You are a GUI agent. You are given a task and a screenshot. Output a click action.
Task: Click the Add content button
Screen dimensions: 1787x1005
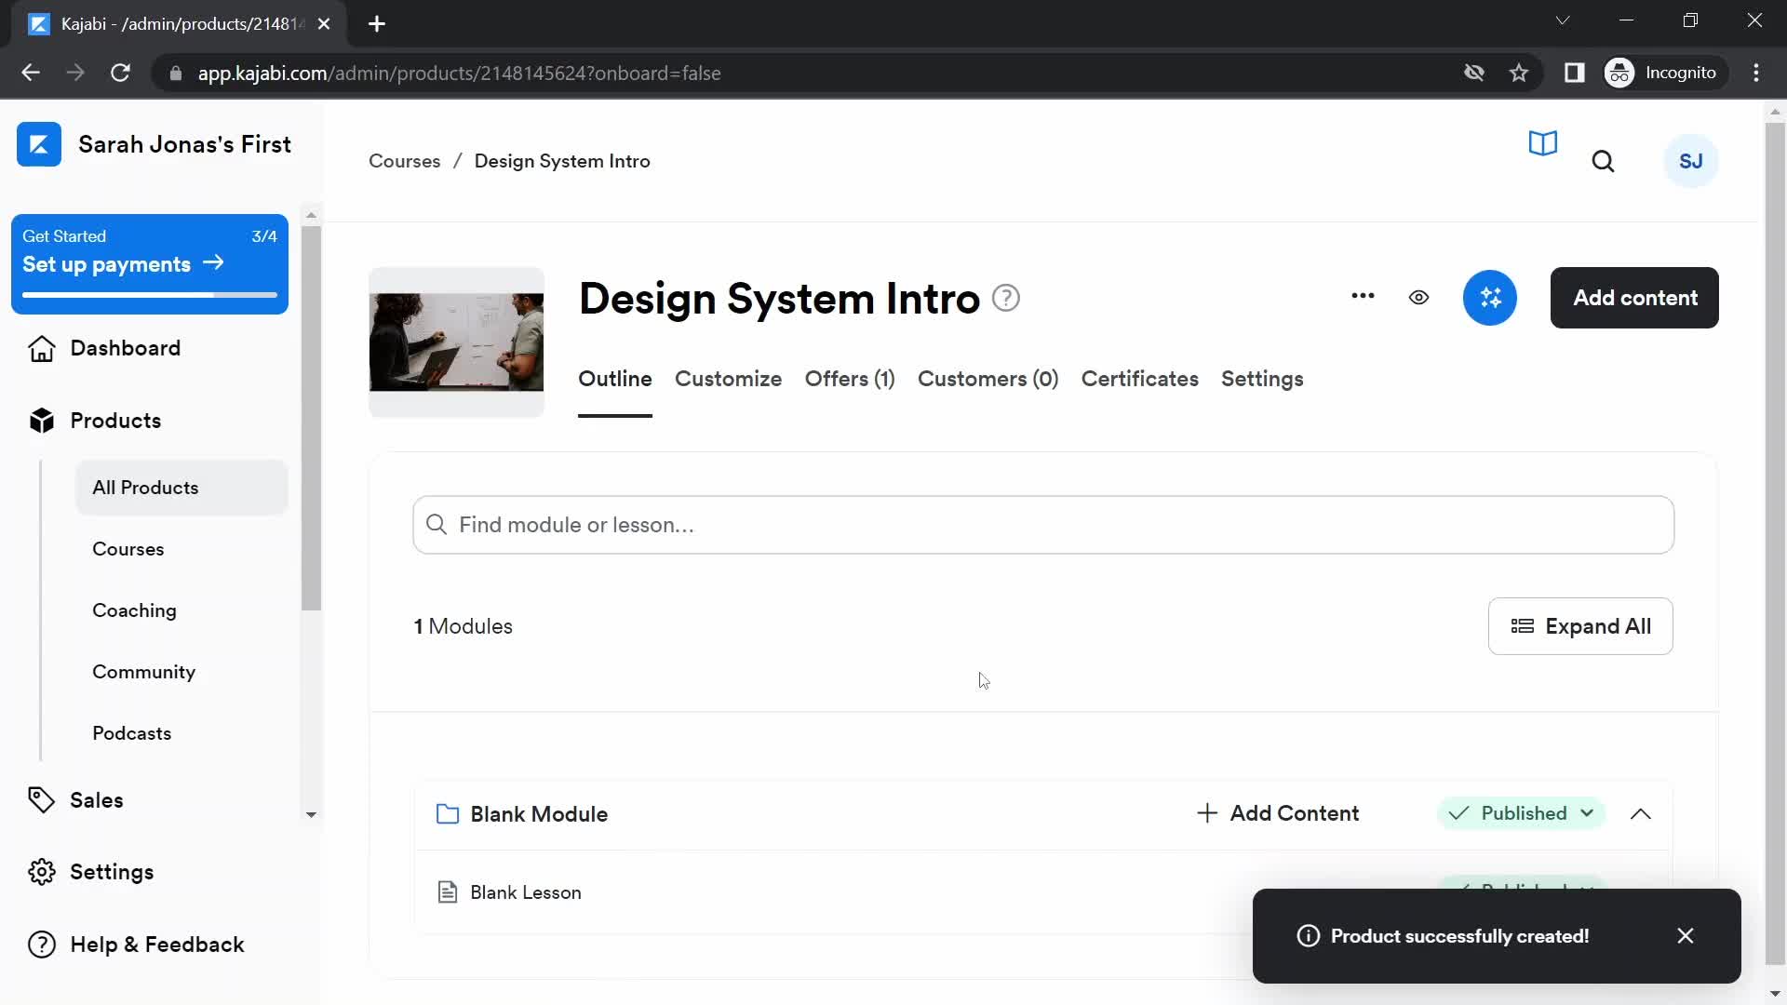point(1634,298)
